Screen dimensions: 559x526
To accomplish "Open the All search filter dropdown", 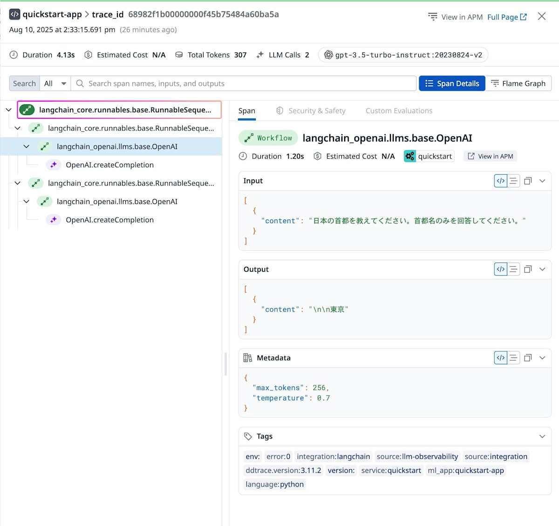I will click(x=55, y=83).
